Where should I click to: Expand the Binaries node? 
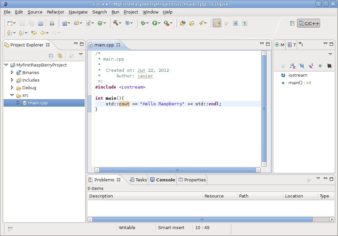click(x=12, y=72)
